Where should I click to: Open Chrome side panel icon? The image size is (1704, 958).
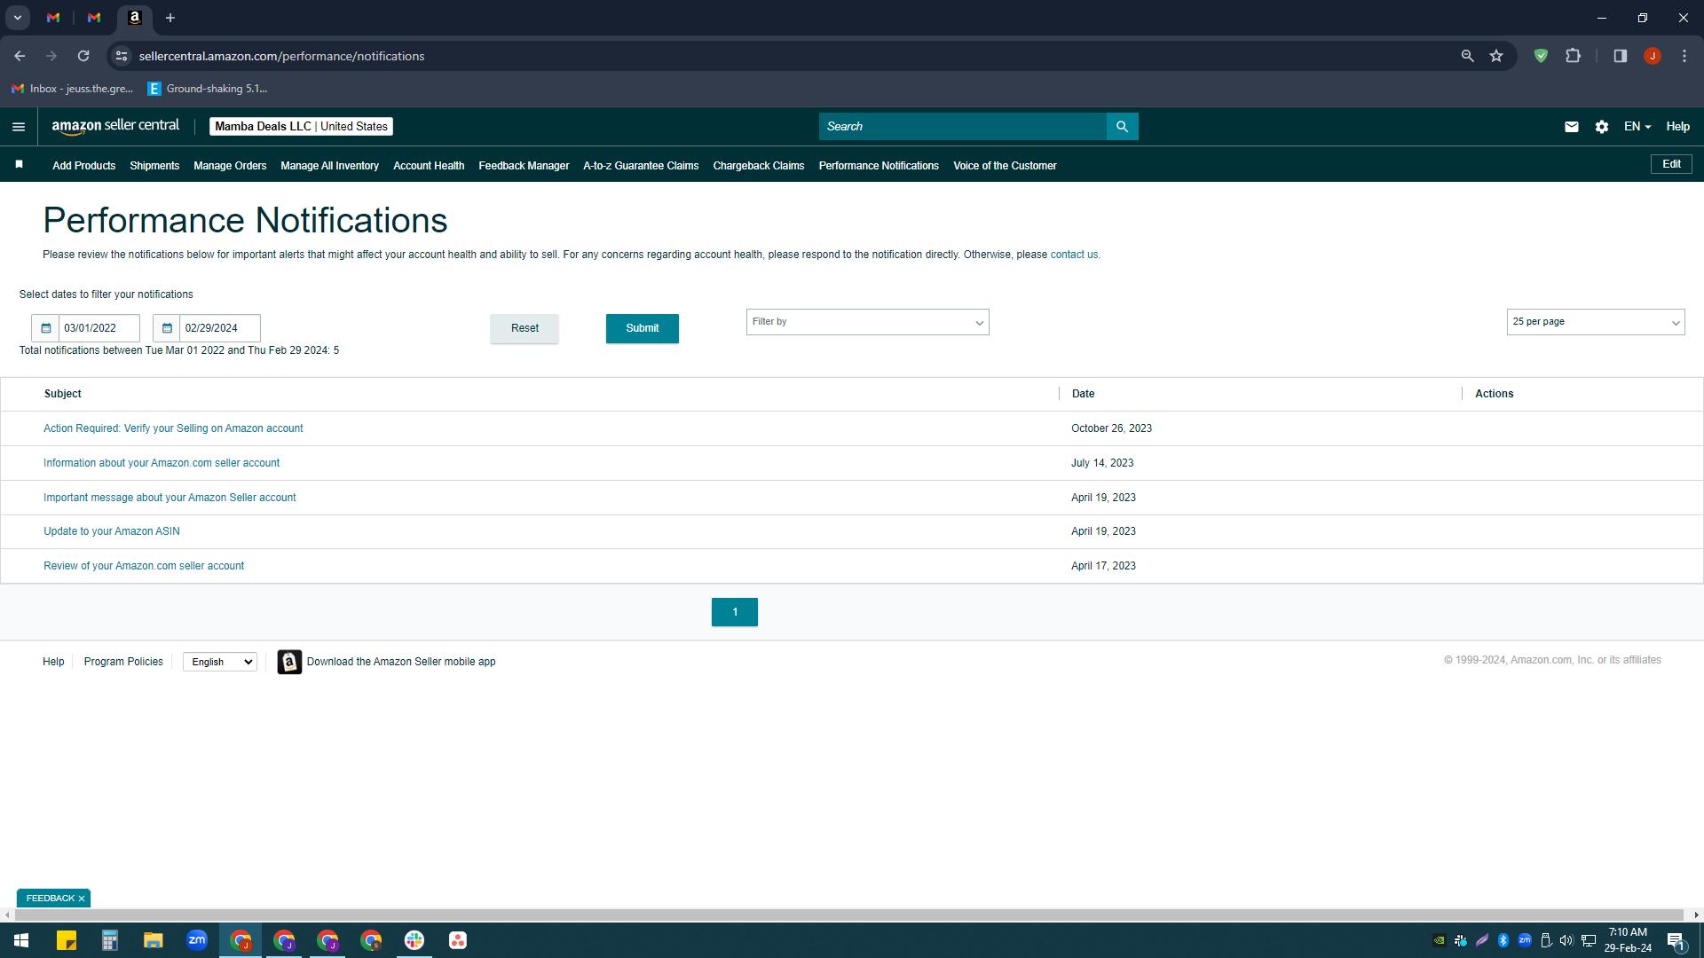1620,56
